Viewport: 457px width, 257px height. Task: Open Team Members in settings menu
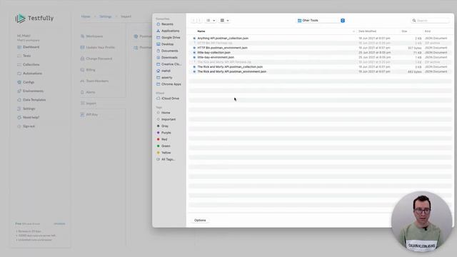click(97, 81)
